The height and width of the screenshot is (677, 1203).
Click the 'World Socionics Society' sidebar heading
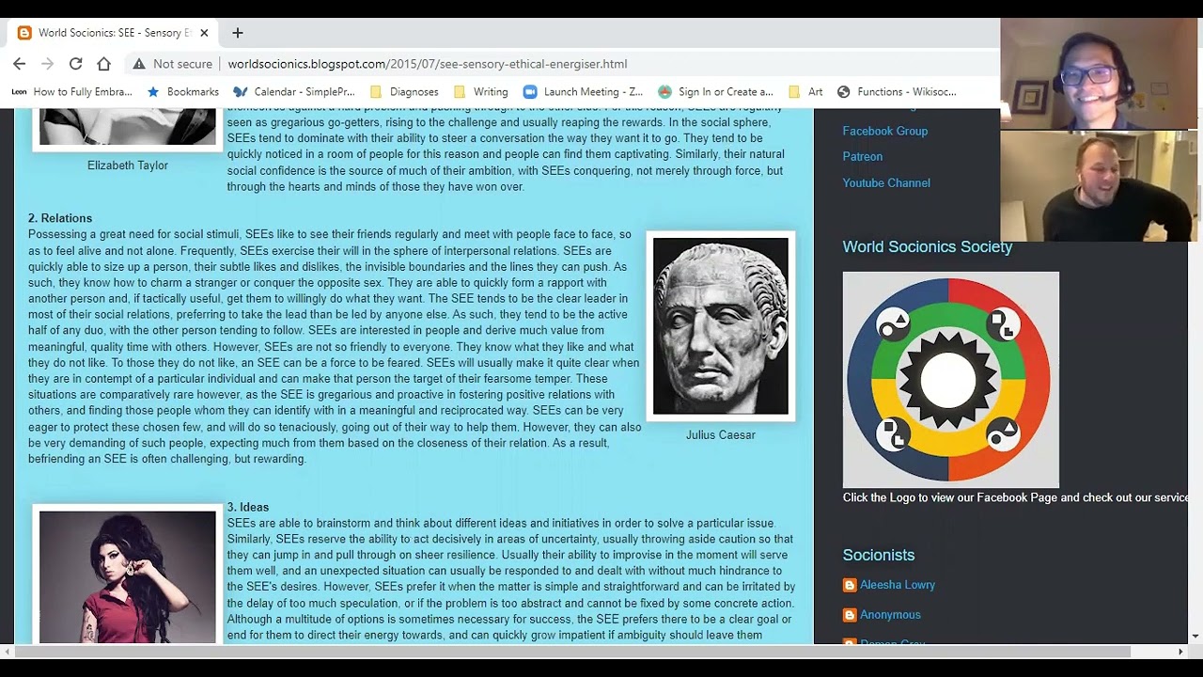928,247
